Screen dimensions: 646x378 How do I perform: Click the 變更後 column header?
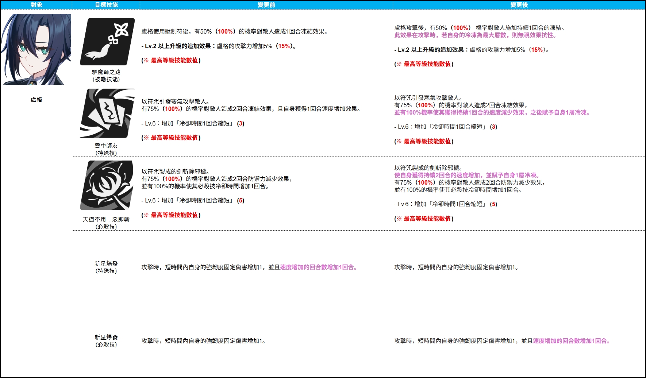pyautogui.click(x=519, y=5)
